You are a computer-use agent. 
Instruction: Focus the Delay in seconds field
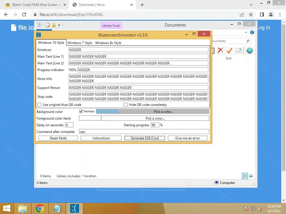point(69,125)
